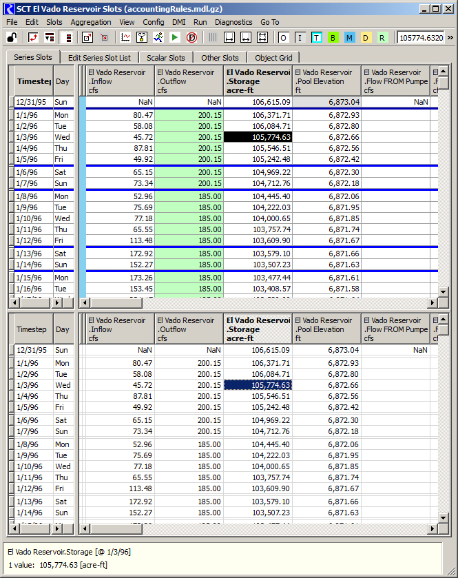The width and height of the screenshot is (458, 578).
Task: Open the Aggregation menu
Action: pos(91,22)
